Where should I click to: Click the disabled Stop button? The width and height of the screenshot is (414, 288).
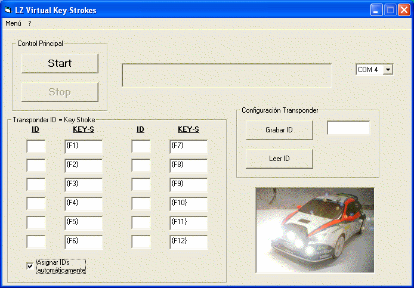[x=60, y=92]
